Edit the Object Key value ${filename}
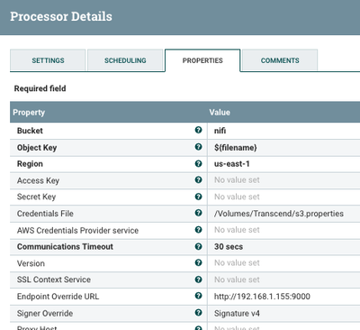 pyautogui.click(x=283, y=148)
